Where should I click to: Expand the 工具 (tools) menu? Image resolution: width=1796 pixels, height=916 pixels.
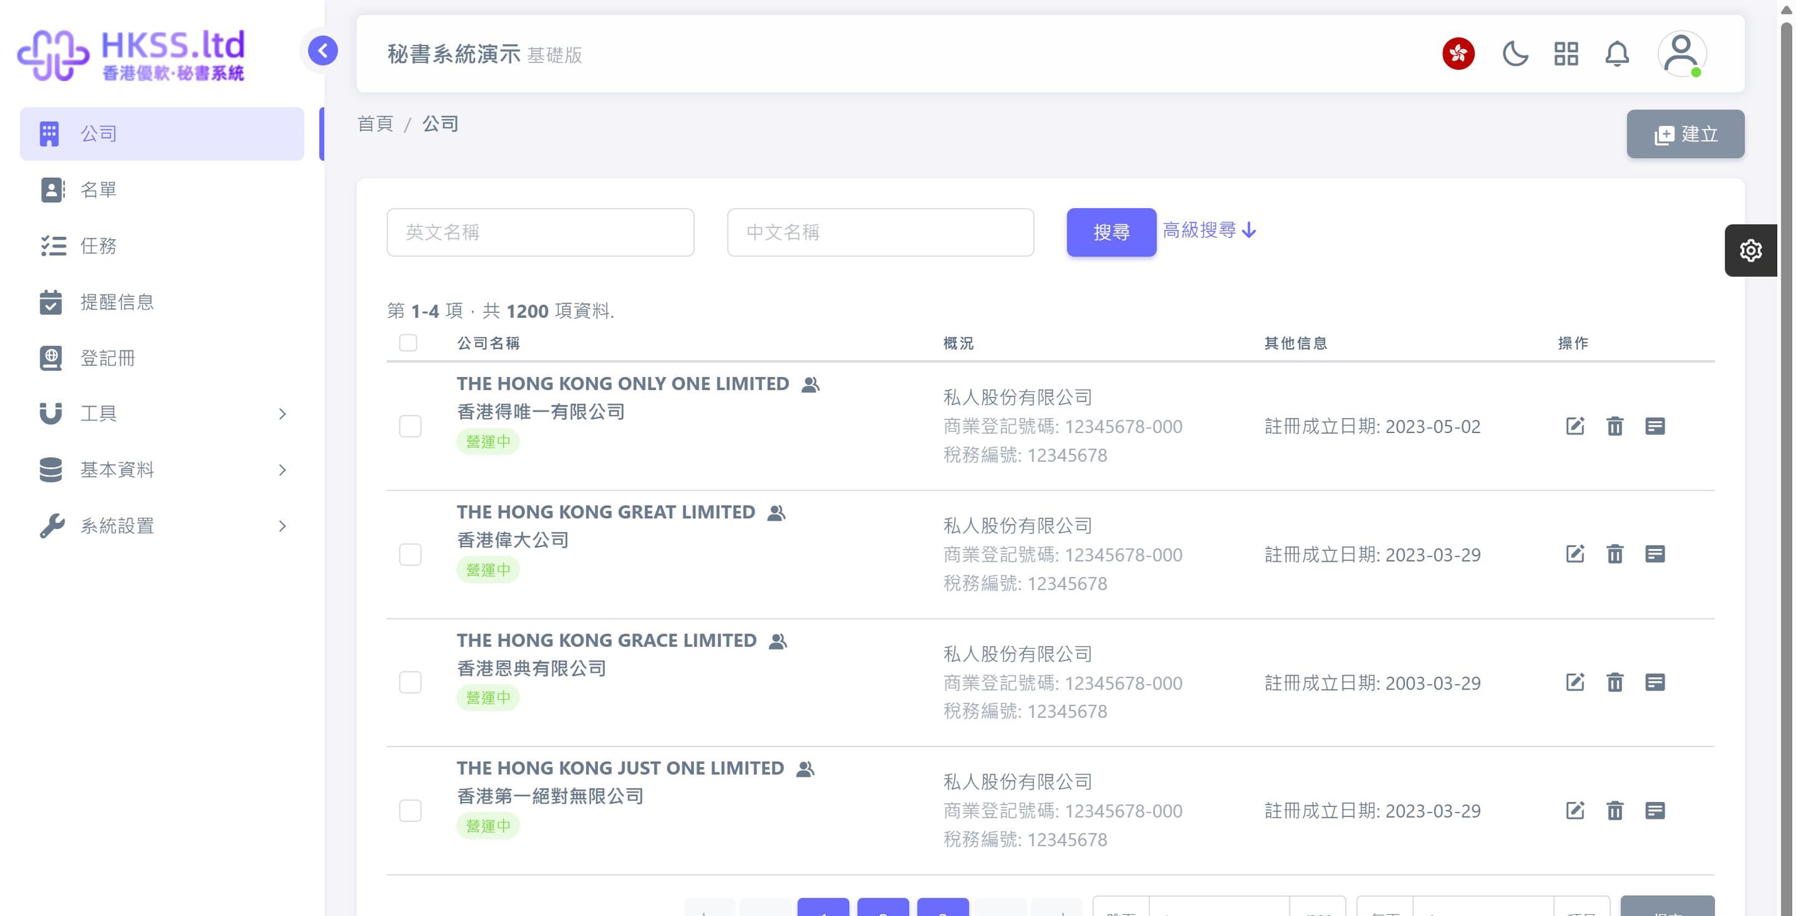98,414
